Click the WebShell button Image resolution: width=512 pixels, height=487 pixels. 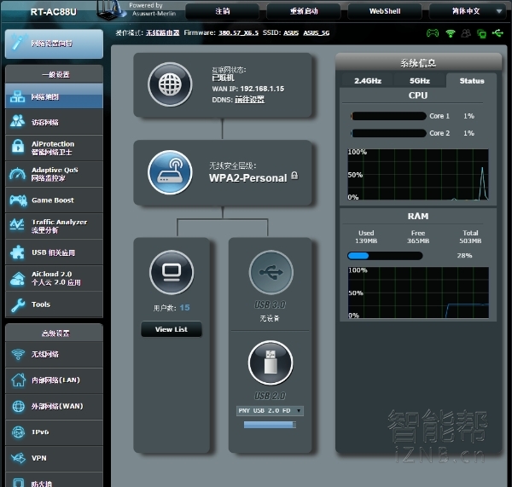383,11
